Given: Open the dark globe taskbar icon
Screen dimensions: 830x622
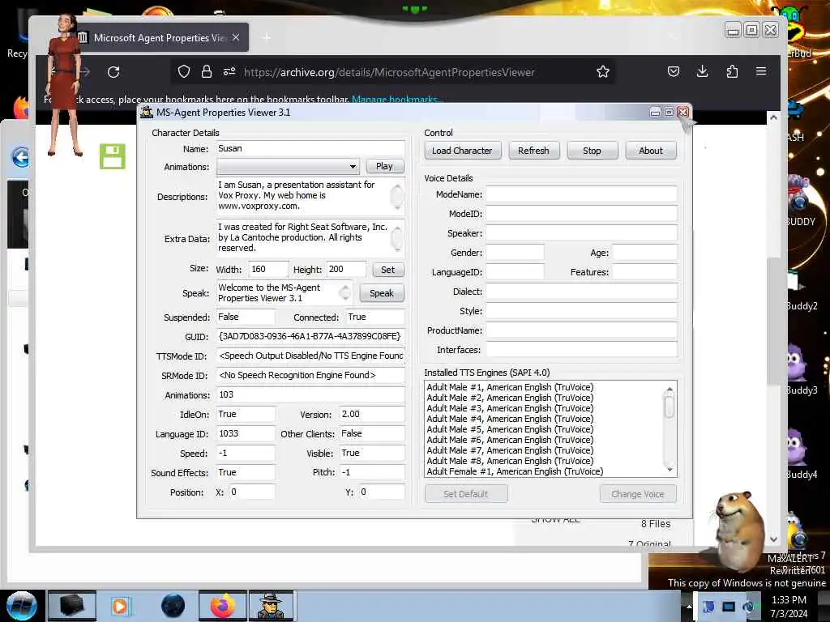Looking at the screenshot, I should point(173,606).
